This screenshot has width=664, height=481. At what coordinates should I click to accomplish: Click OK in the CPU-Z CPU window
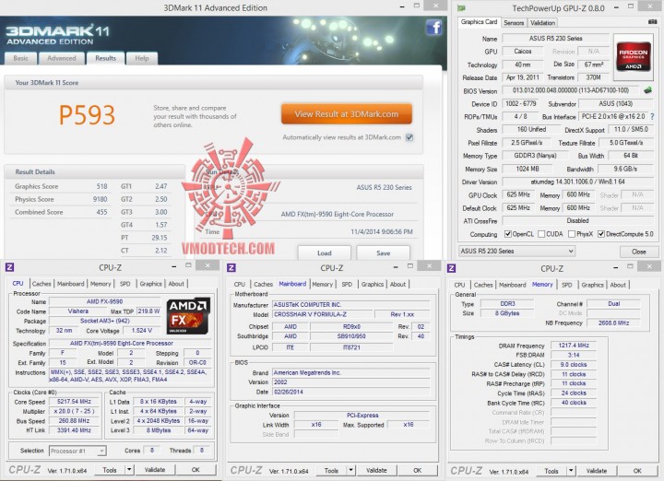click(196, 470)
